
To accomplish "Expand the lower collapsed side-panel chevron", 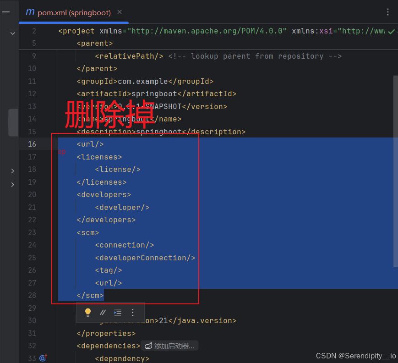I will [12, 185].
